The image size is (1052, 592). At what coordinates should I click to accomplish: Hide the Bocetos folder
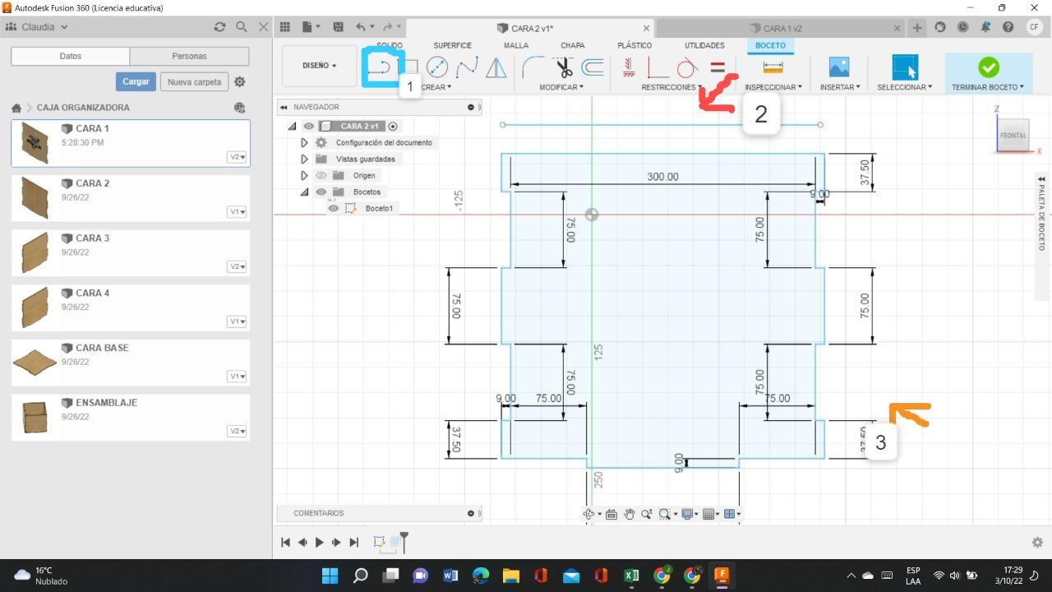[x=321, y=192]
